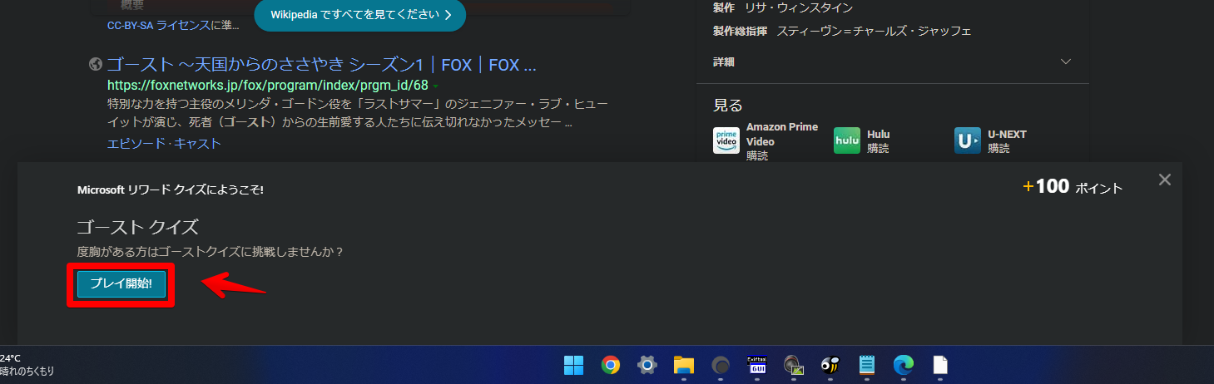Click the +100 ポイント reward text
1214x384 pixels.
point(1073,187)
